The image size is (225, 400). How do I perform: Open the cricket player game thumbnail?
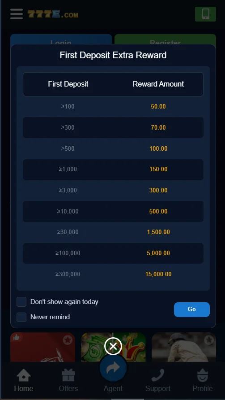[x=184, y=347]
